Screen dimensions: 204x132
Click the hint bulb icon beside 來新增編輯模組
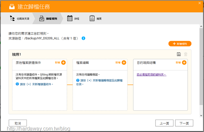click(x=78, y=80)
